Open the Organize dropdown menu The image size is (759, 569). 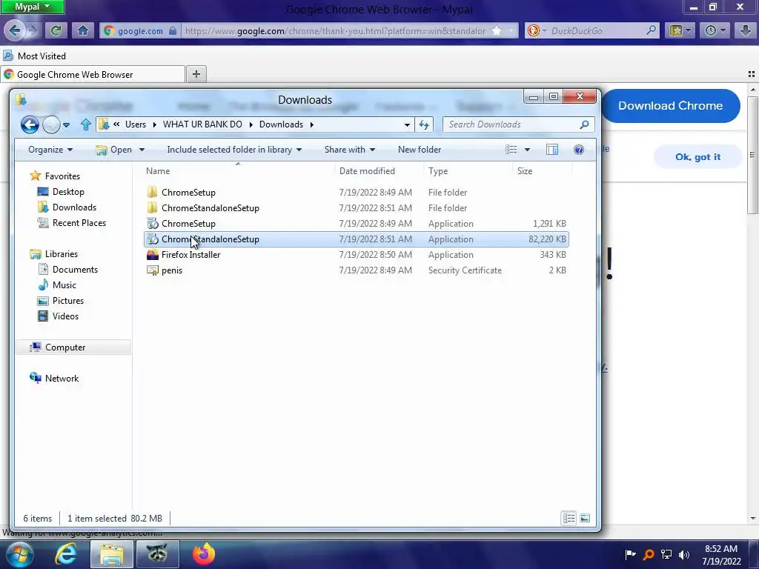[x=50, y=150]
